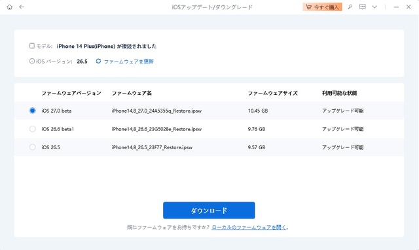
Task: Click the 26.5 current iOS version value
Action: click(x=82, y=62)
